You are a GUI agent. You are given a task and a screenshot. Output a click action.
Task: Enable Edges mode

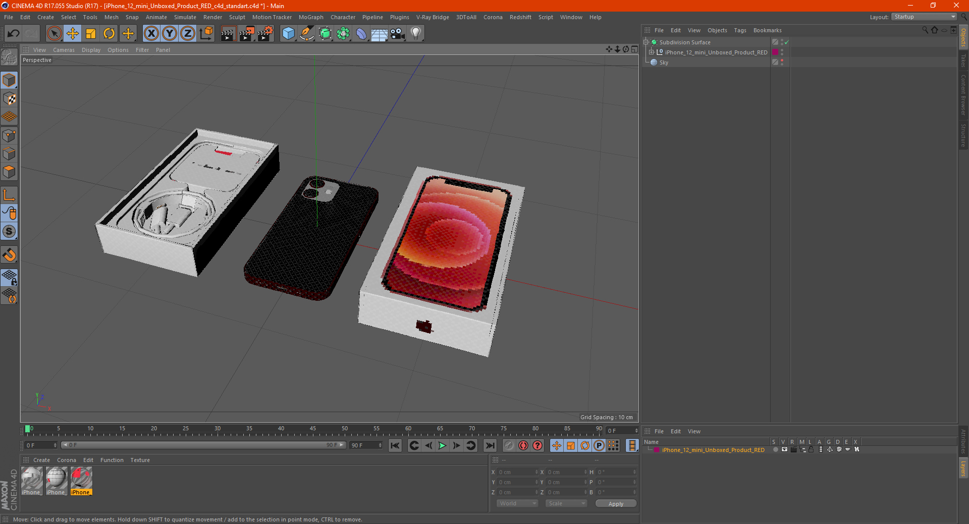pyautogui.click(x=10, y=154)
